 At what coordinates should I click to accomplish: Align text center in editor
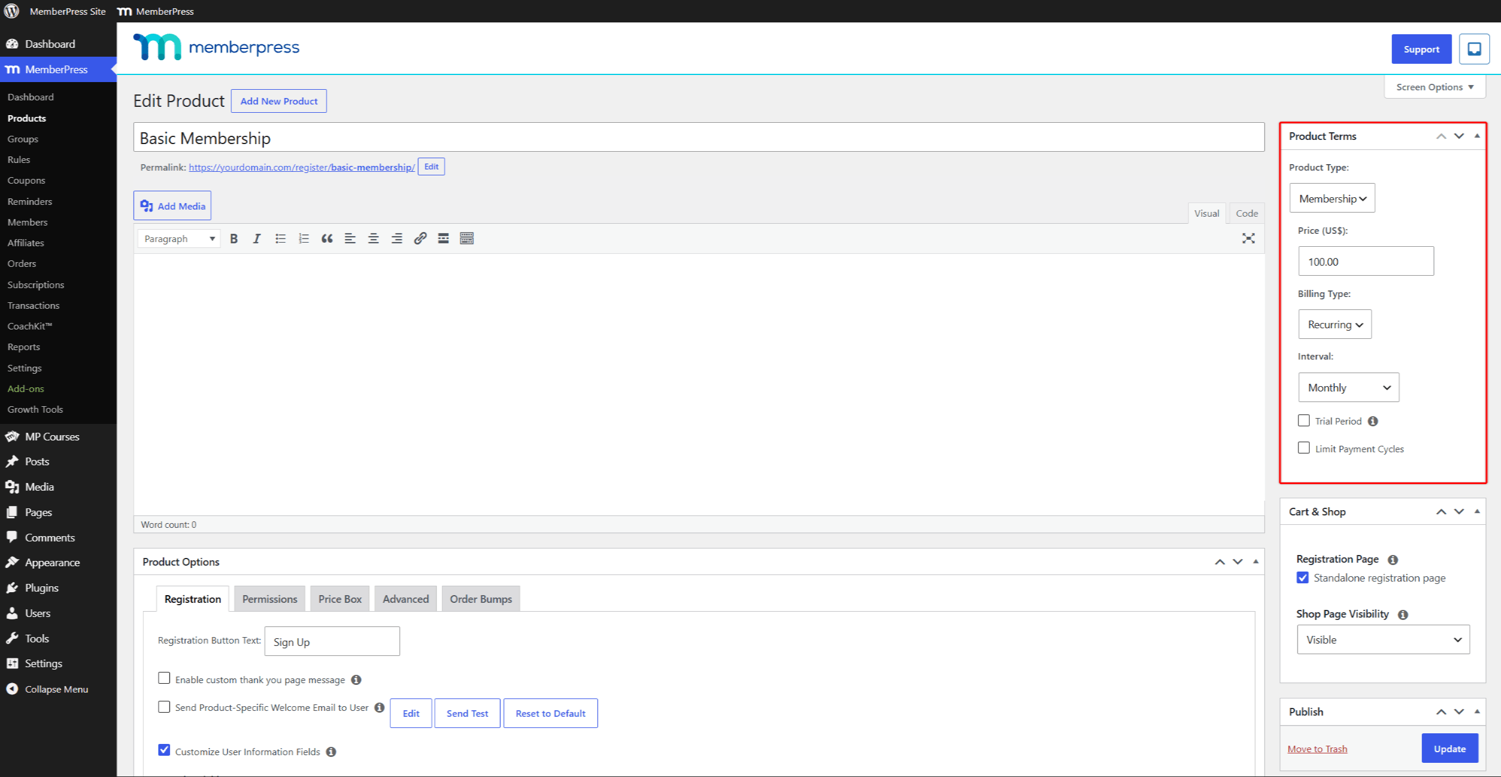pos(374,239)
